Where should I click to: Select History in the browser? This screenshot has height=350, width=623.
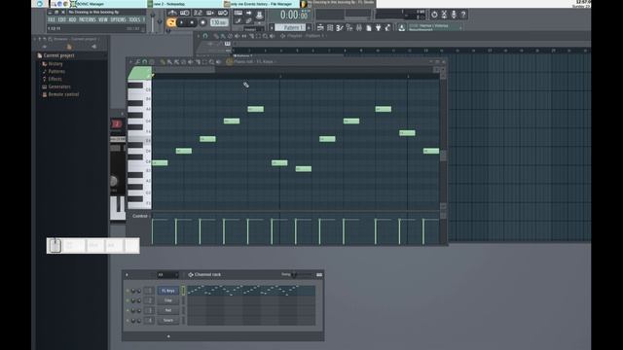tap(55, 64)
